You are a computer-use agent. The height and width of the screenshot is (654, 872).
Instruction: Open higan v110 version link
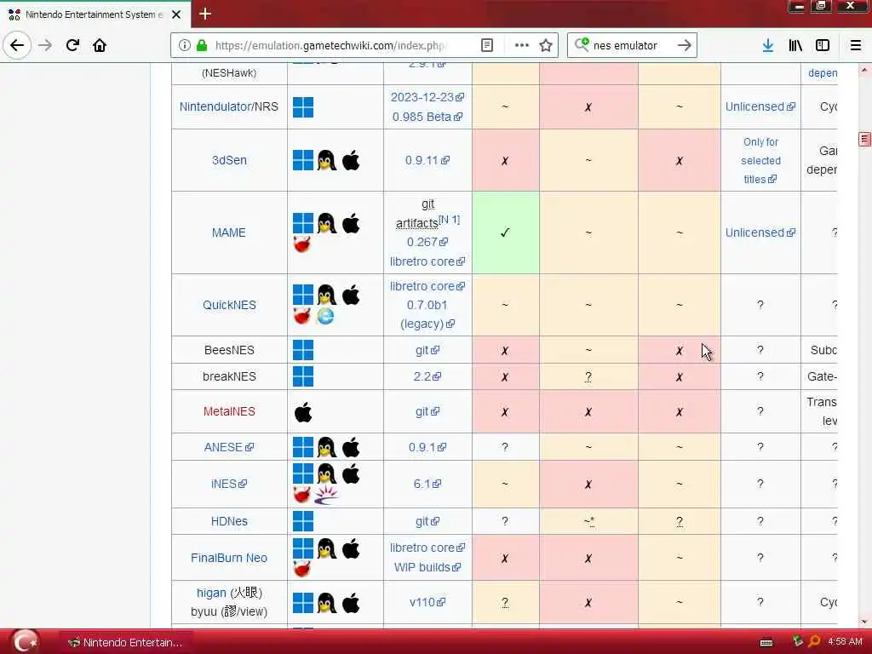click(x=427, y=602)
